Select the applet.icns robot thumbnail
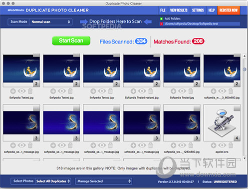248x189 pixels. [222, 123]
